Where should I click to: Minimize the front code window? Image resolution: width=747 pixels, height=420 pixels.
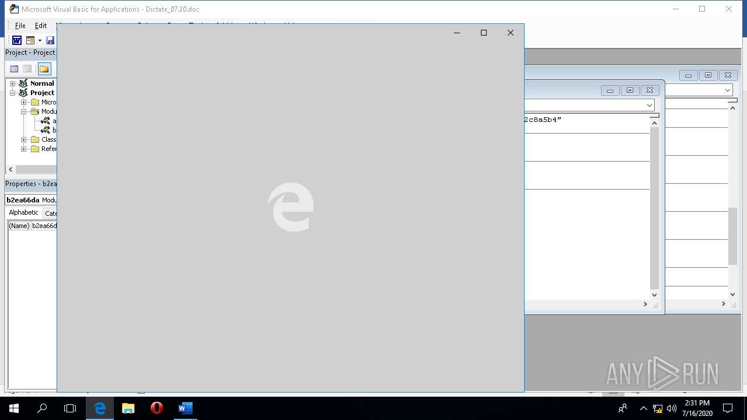click(x=610, y=90)
